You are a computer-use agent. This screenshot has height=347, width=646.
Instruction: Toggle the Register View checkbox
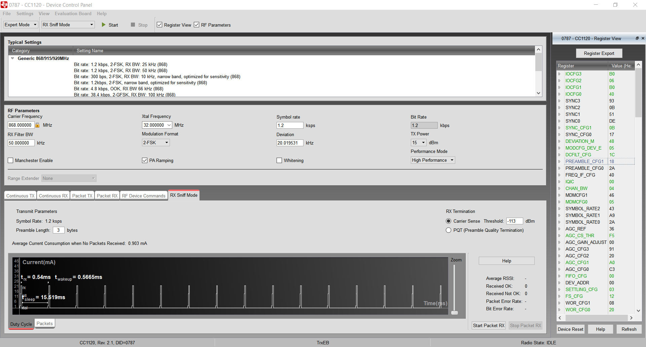[x=160, y=25]
